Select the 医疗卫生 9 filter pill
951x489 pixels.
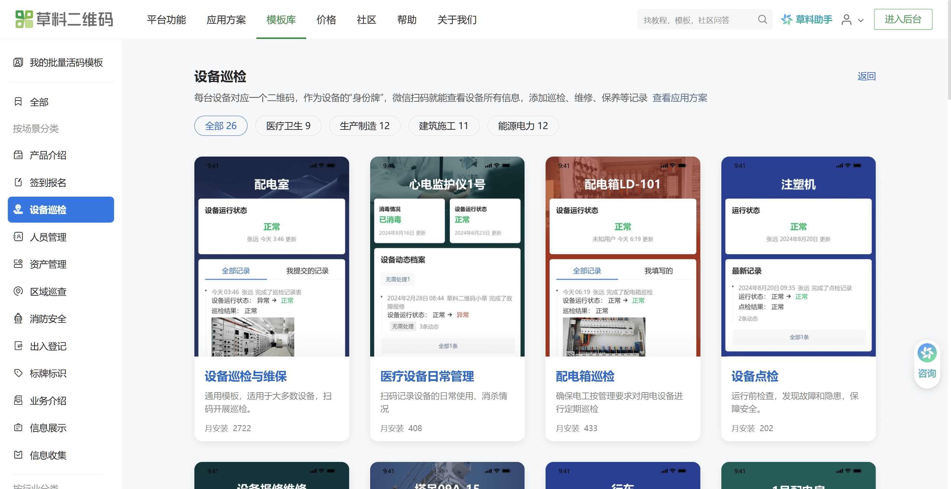coord(288,126)
